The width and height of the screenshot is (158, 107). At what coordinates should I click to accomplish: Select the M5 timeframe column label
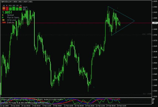[17, 6]
